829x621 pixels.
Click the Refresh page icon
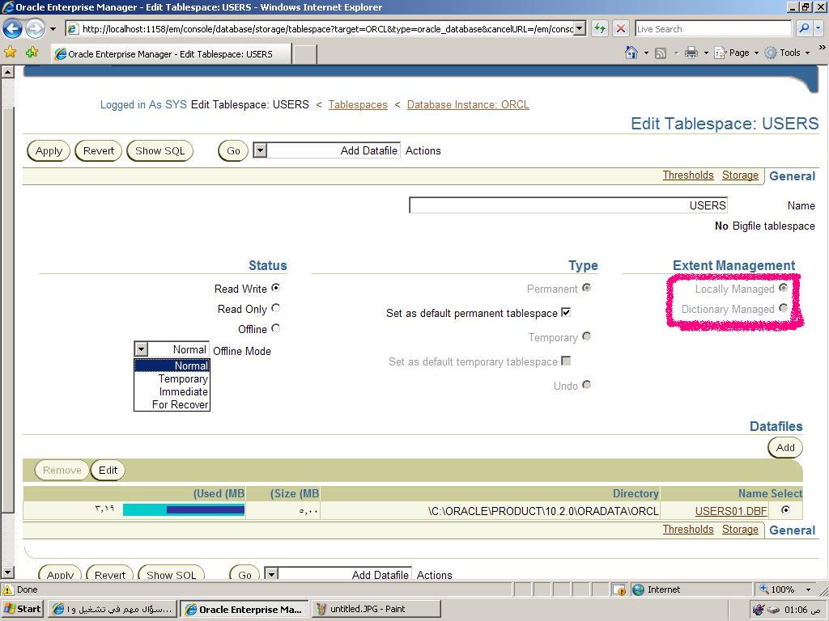pyautogui.click(x=600, y=28)
